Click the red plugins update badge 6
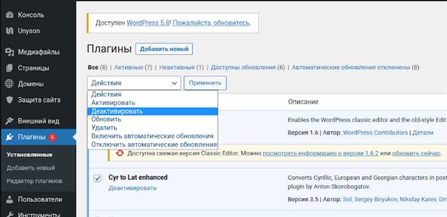 pos(52,138)
